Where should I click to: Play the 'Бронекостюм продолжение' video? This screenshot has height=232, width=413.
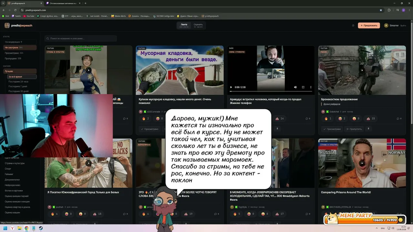362,70
